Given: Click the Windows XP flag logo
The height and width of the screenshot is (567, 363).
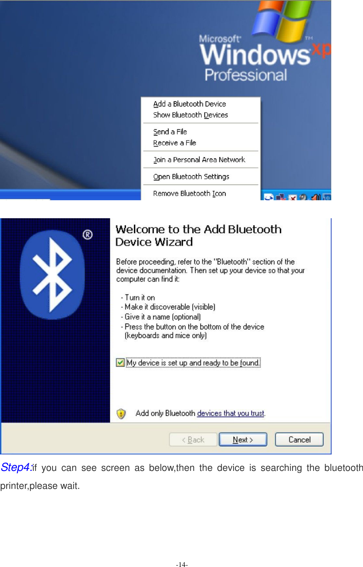Looking at the screenshot, I should point(282,21).
